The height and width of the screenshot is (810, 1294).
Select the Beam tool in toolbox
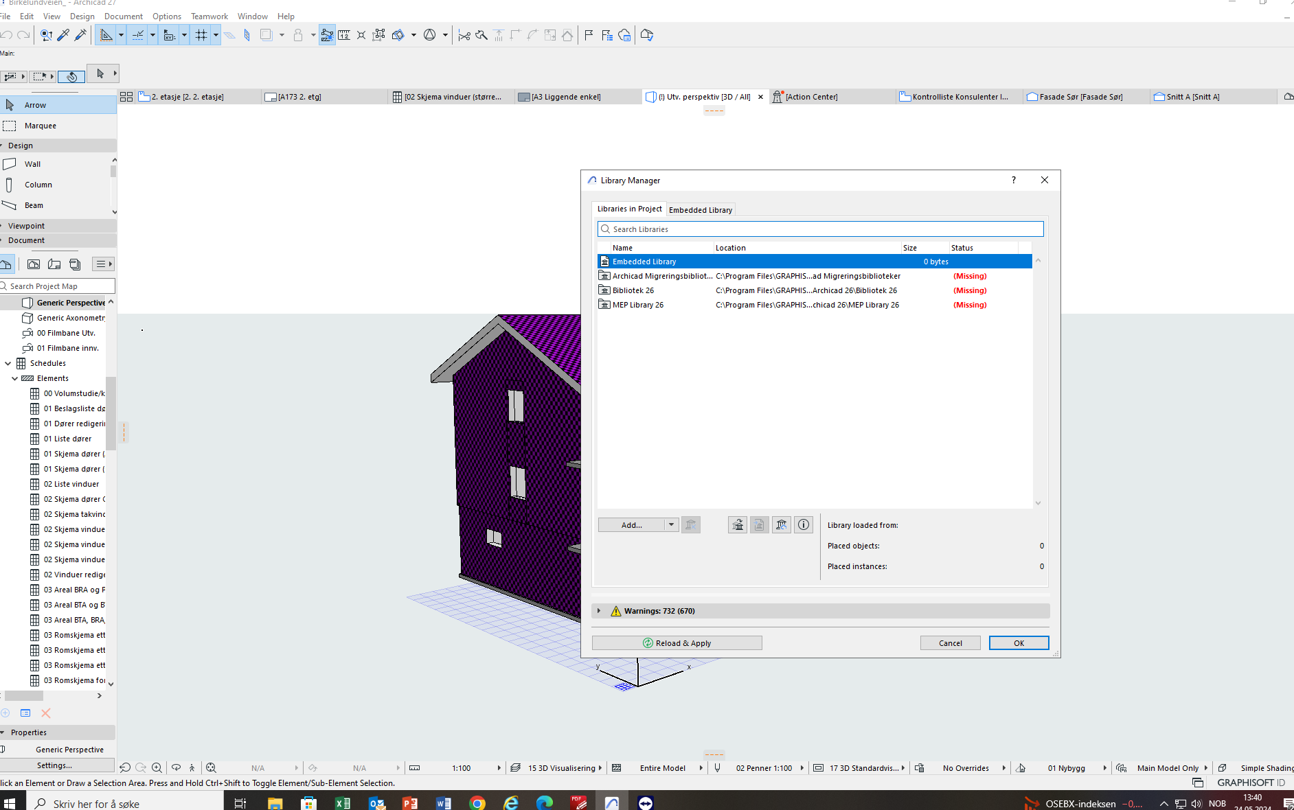pyautogui.click(x=34, y=205)
